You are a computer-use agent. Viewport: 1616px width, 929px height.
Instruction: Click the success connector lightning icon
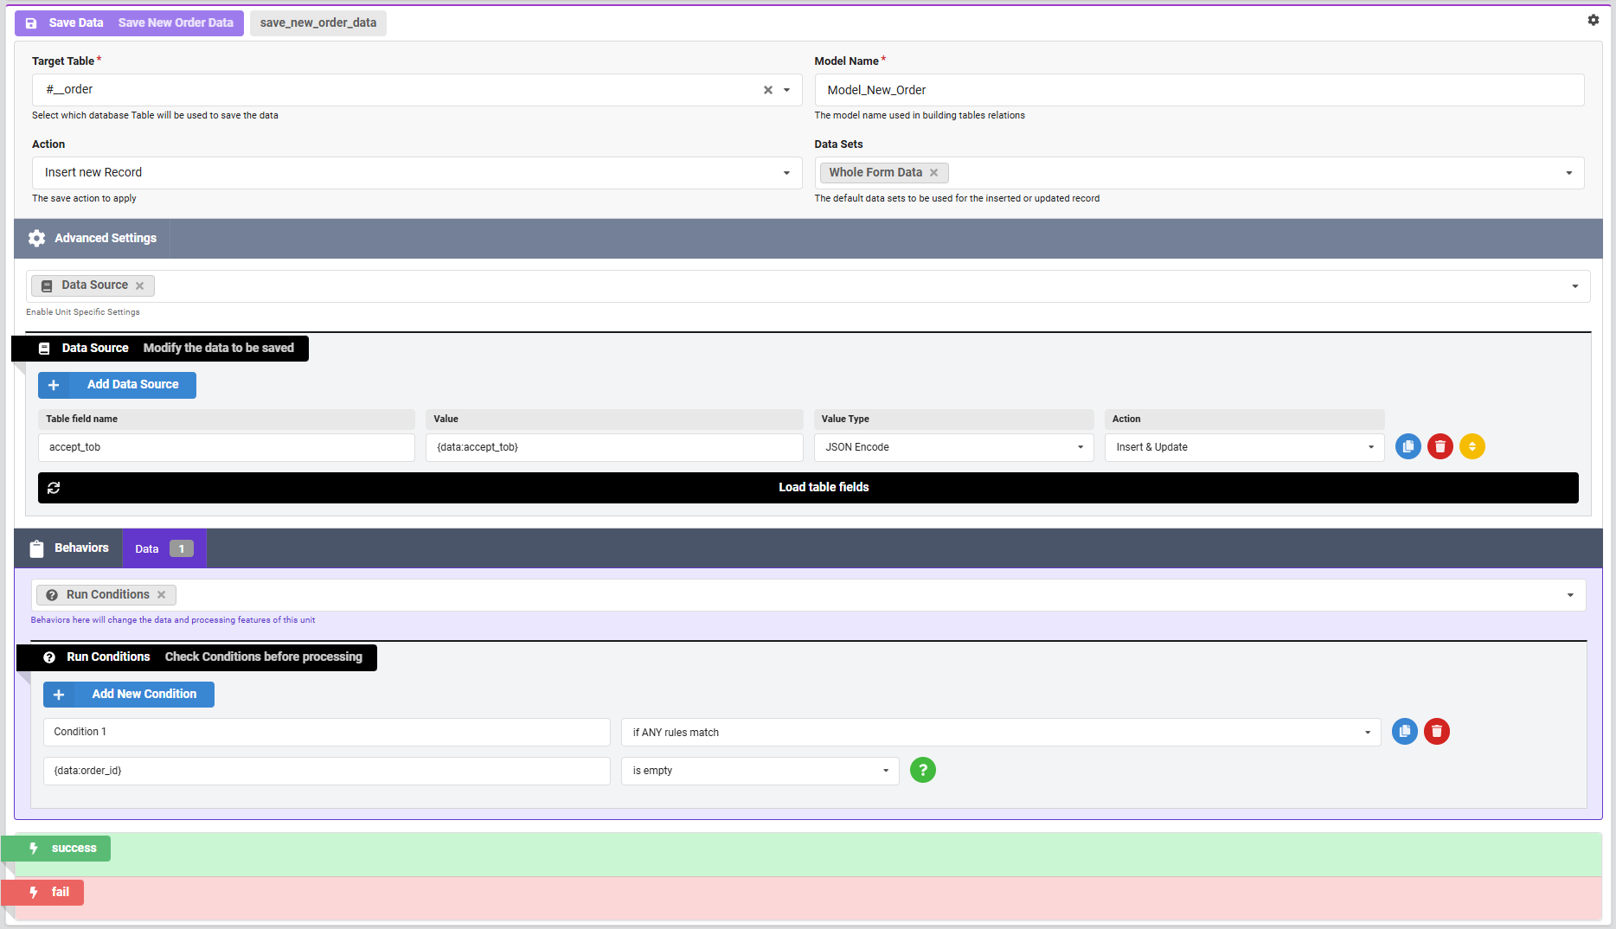(32, 848)
